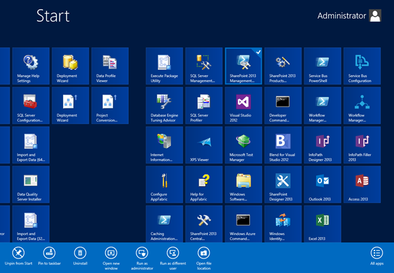Open Caching Administration PowerShell tile

pos(164,224)
